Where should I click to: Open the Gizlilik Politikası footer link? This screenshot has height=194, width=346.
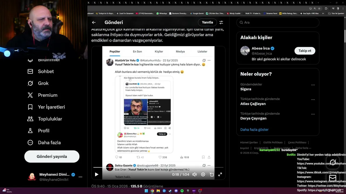point(273,143)
